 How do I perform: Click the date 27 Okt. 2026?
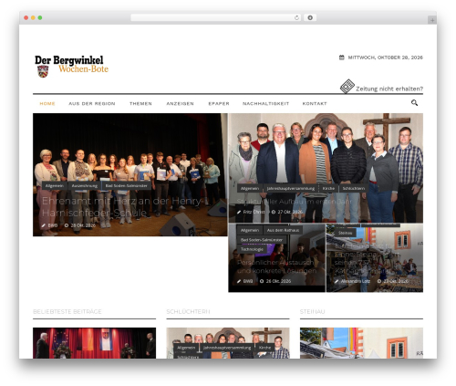coord(290,212)
